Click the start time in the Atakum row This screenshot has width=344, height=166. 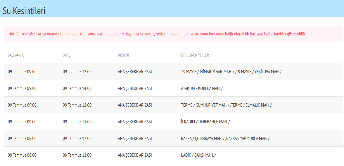click(x=22, y=88)
